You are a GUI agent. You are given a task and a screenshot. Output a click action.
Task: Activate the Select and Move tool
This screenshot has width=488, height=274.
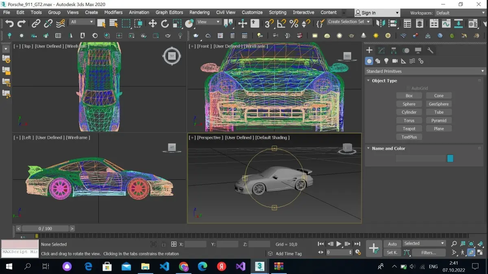click(152, 24)
